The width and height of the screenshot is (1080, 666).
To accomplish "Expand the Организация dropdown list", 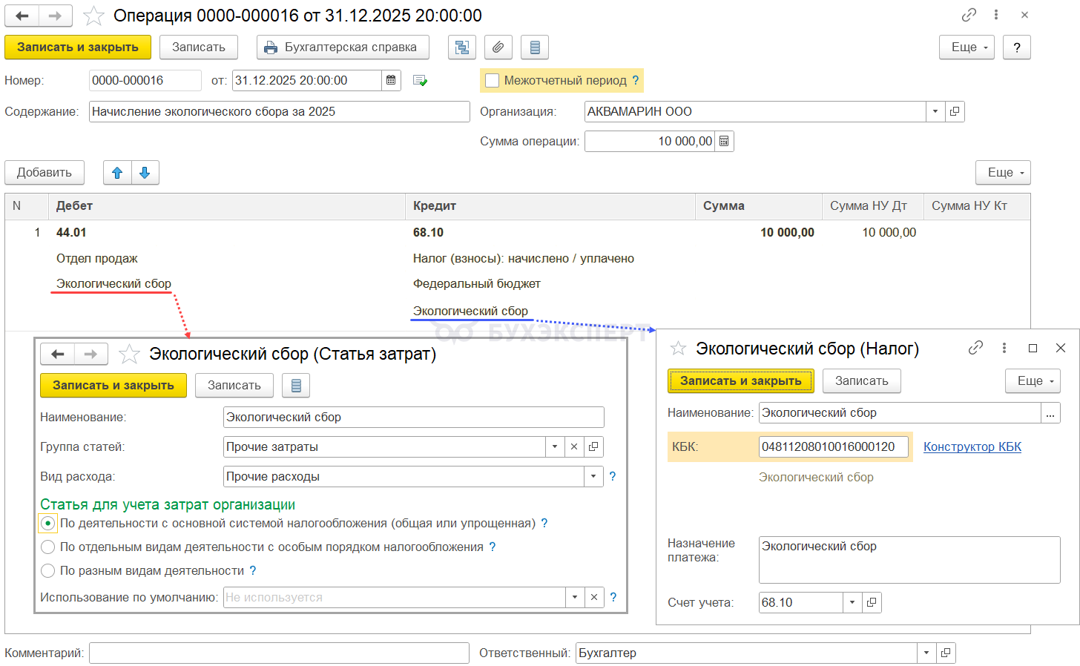I will tap(935, 111).
